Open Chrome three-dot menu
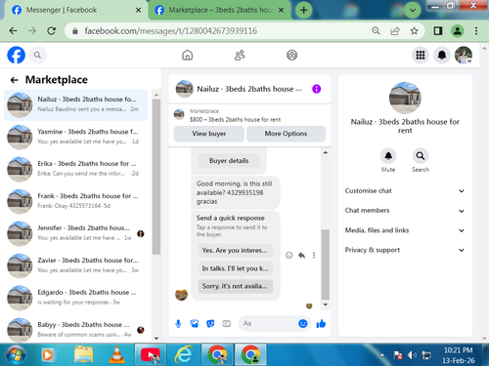Image resolution: width=489 pixels, height=366 pixels. coord(476,31)
